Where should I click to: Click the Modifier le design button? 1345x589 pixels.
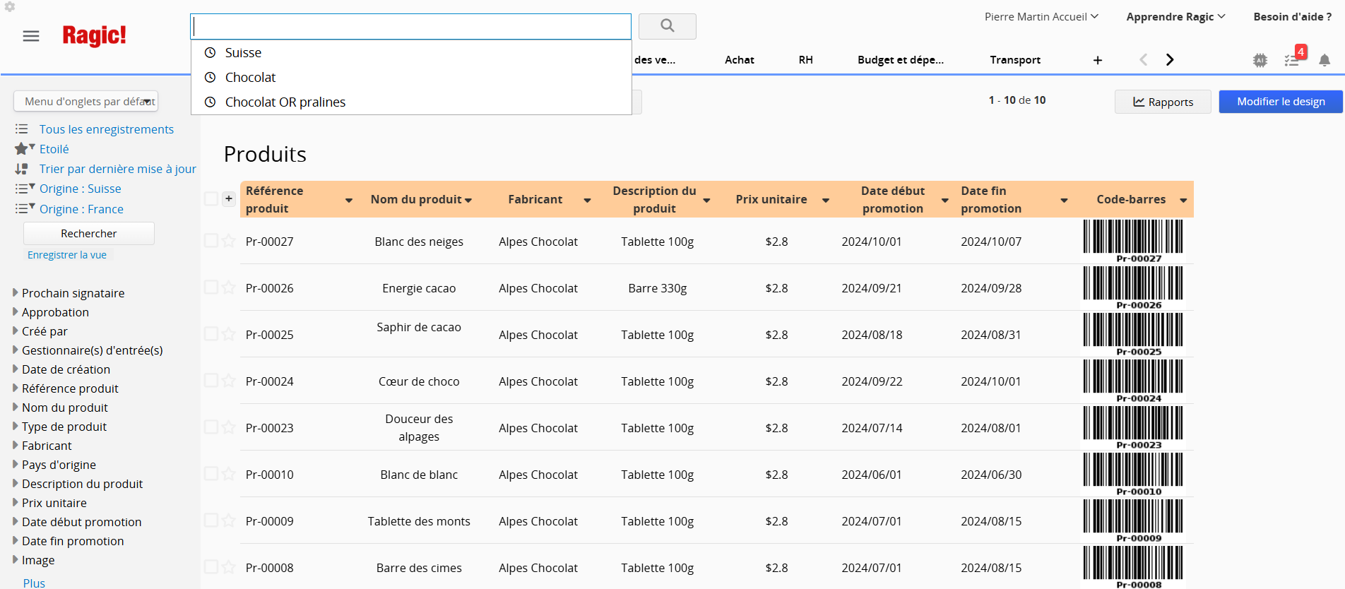click(1280, 102)
